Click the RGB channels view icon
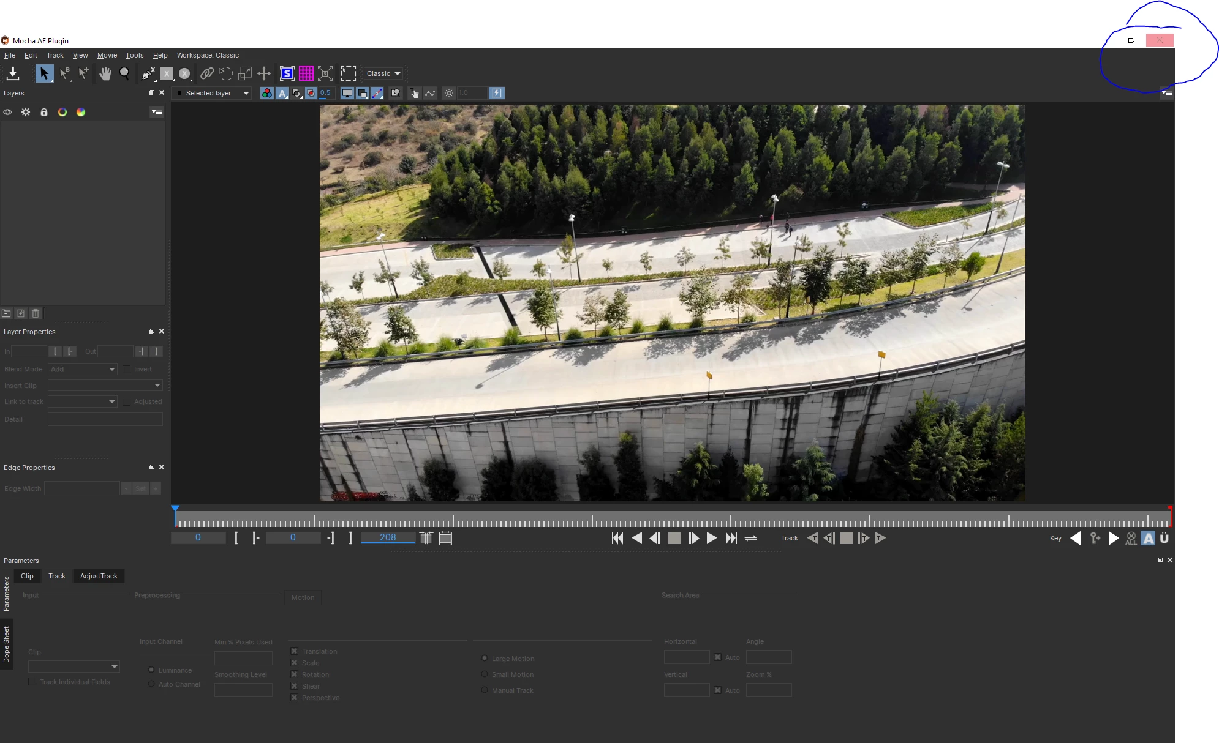Viewport: 1219px width, 743px height. (x=266, y=93)
